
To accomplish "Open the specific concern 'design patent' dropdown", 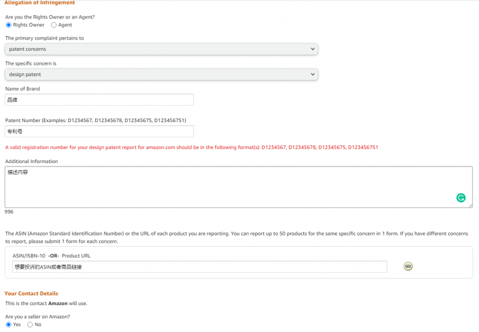I will pyautogui.click(x=161, y=74).
